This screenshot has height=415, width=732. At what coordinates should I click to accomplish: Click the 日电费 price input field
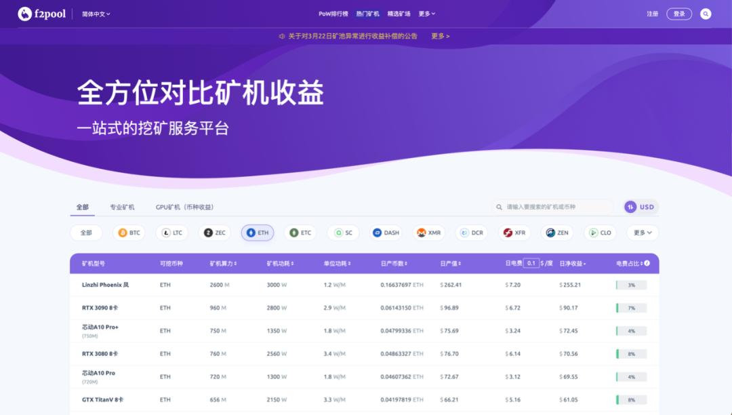coord(531,264)
